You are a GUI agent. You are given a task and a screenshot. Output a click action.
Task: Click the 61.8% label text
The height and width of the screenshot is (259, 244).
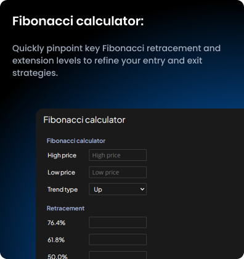56,240
